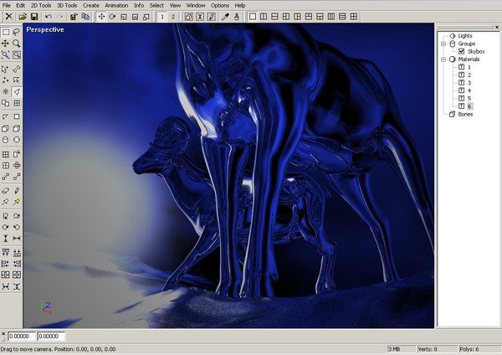Viewport: 502px width, 355px height.
Task: Open the Animation menu
Action: [116, 6]
